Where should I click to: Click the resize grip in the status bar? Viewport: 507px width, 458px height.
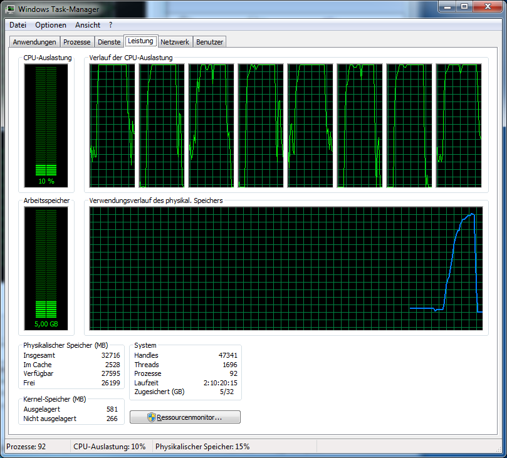pos(498,449)
